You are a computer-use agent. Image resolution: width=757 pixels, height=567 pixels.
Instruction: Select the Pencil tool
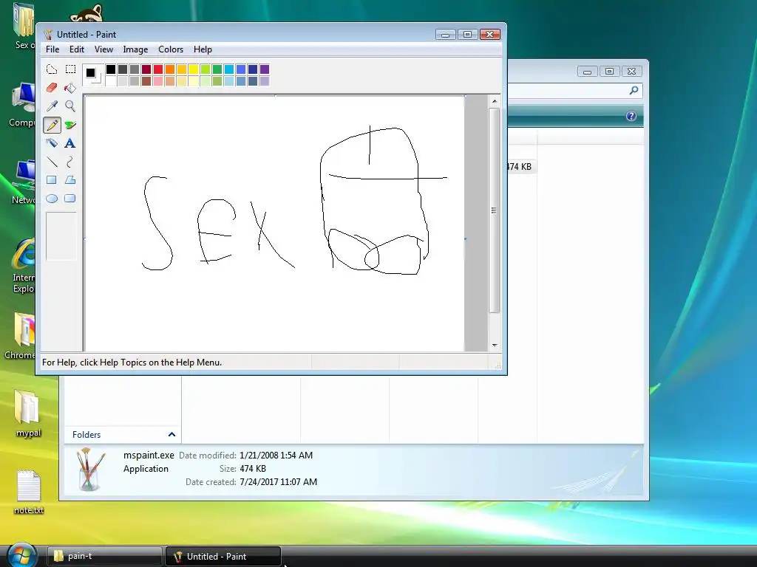point(52,125)
